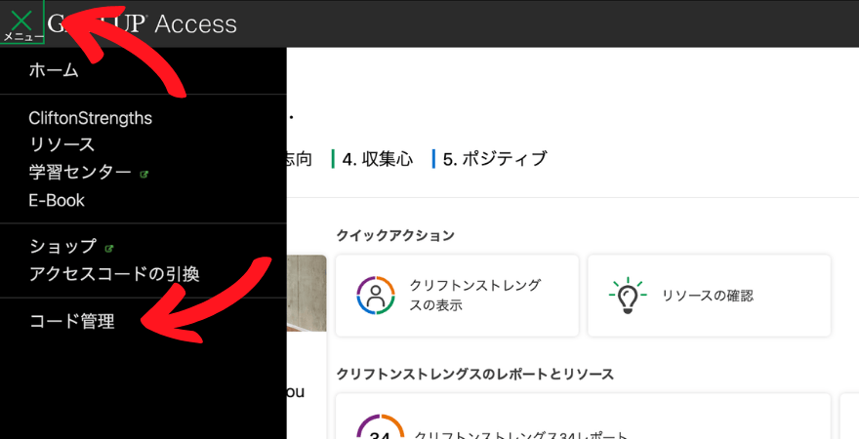Open E-Book menu item
This screenshot has height=439, width=859.
point(57,200)
